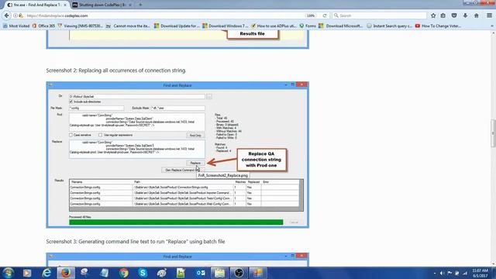Save page to Pocket

[x=454, y=15]
